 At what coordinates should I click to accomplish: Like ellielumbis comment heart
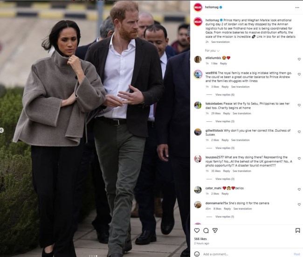coord(299,59)
